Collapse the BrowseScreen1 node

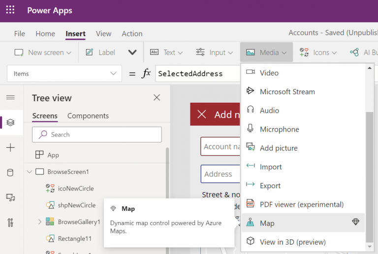(30, 172)
